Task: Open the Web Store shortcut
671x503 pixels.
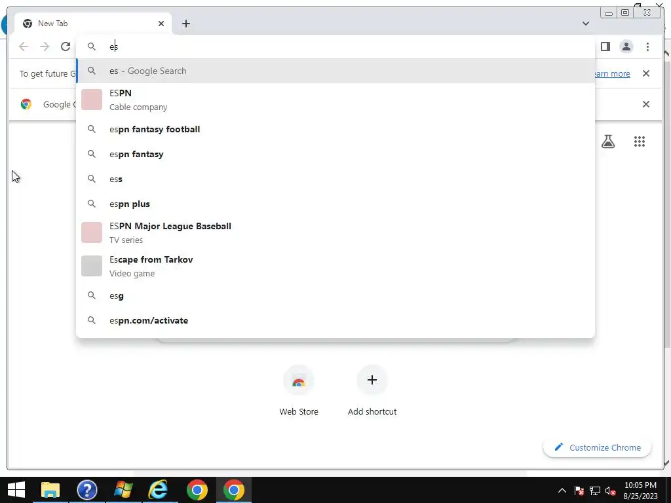Action: click(x=299, y=390)
